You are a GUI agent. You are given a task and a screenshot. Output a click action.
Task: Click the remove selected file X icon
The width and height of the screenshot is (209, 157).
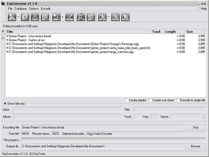(35, 17)
